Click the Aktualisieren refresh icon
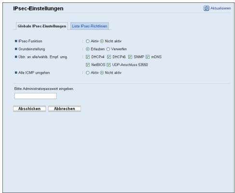Viewport: 235px width, 193px height. (x=206, y=8)
